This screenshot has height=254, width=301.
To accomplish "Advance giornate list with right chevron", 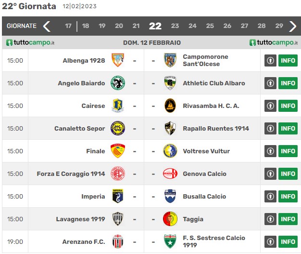I will click(293, 26).
